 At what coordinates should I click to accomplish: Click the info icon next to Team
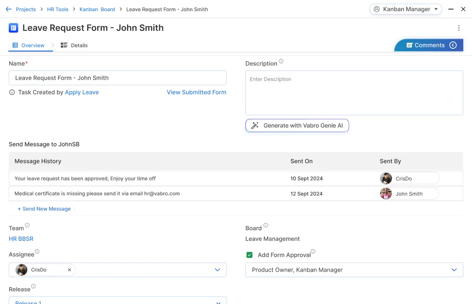pyautogui.click(x=27, y=226)
